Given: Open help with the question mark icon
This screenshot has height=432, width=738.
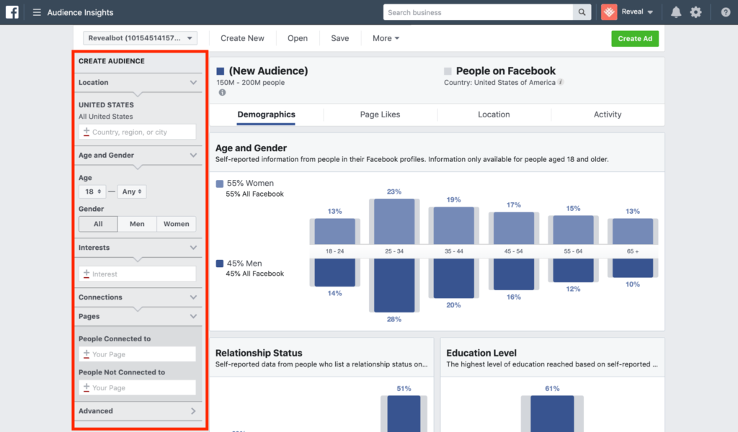Looking at the screenshot, I should click(724, 12).
